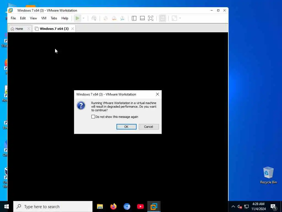Click the green Power On play button
Screen dimensions: 282x212
[77, 18]
